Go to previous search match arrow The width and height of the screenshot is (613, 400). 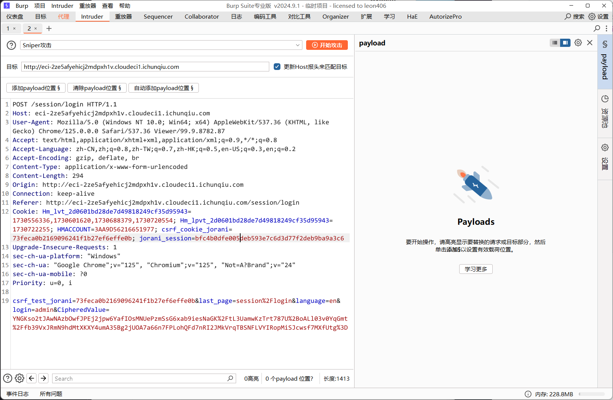(32, 378)
